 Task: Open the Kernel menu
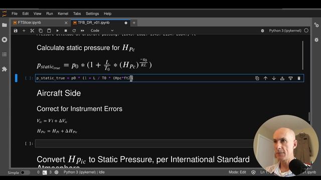click(63, 13)
